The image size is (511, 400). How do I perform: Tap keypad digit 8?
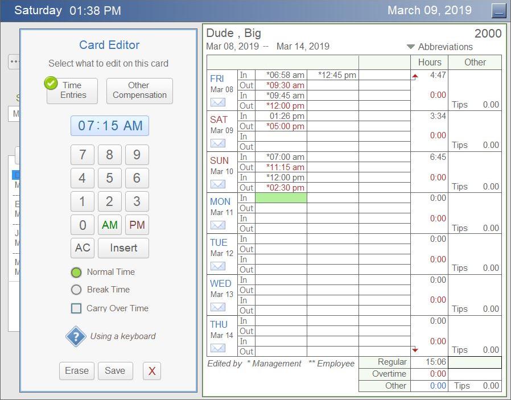click(x=109, y=155)
